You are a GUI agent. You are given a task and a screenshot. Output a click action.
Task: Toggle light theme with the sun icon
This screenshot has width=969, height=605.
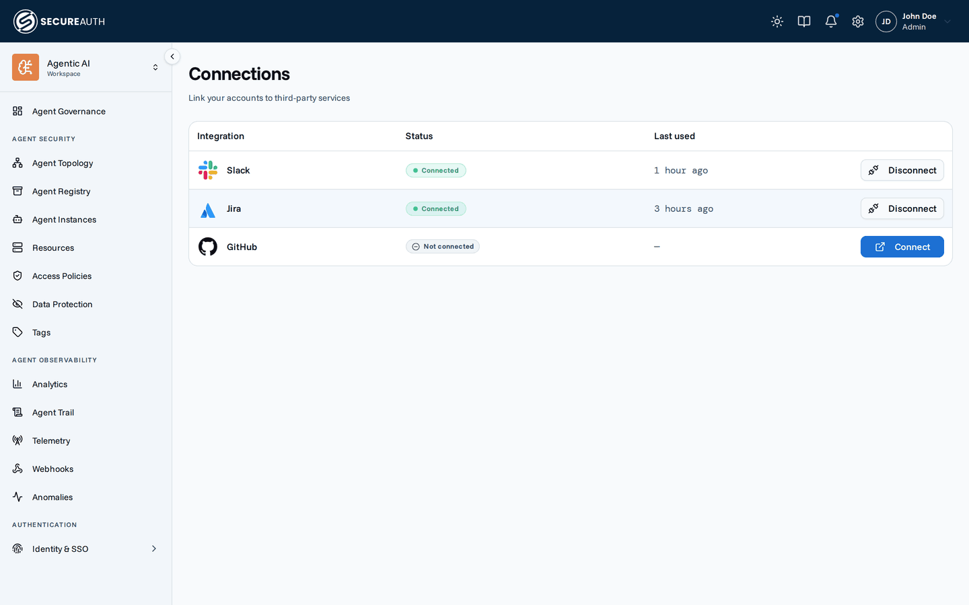(777, 22)
